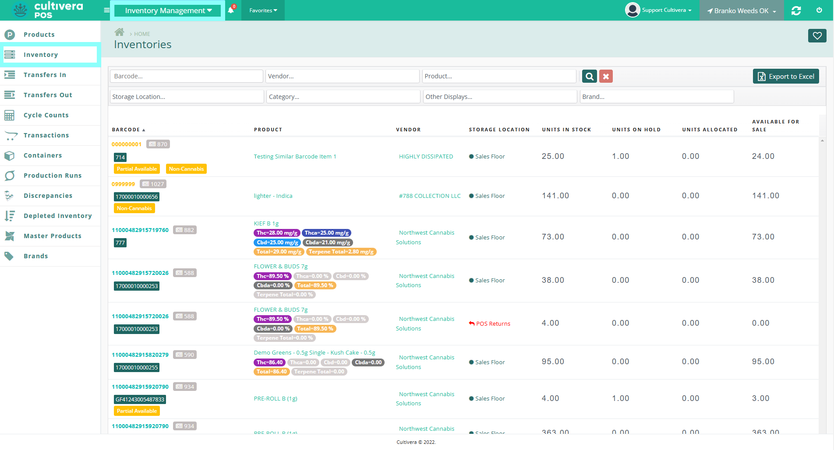This screenshot has height=450, width=834.
Task: Click the 1027 ID badge
Action: (x=153, y=184)
